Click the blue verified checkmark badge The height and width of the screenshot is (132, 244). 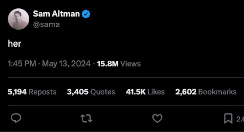pos(86,14)
